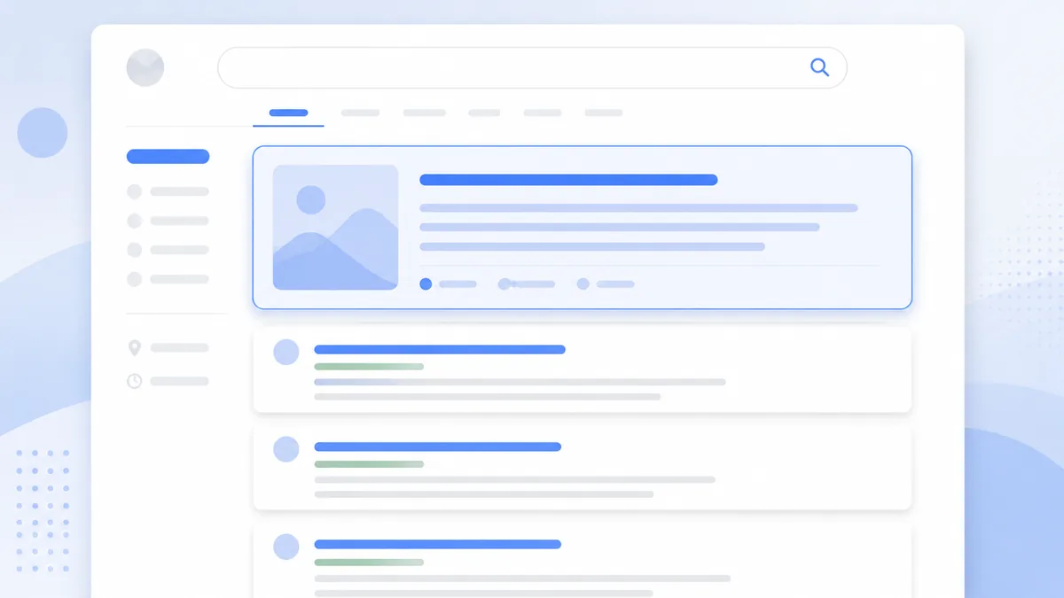
Task: Open the landscape image thumbnail in the featured card
Action: (x=335, y=228)
